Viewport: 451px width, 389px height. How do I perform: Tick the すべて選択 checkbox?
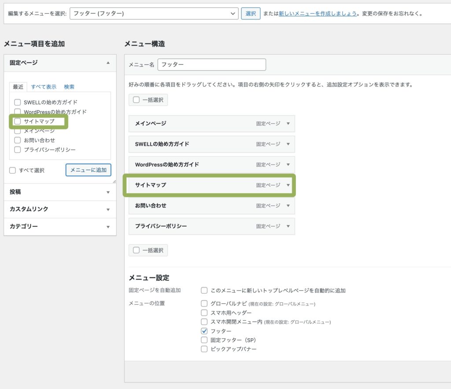[13, 170]
